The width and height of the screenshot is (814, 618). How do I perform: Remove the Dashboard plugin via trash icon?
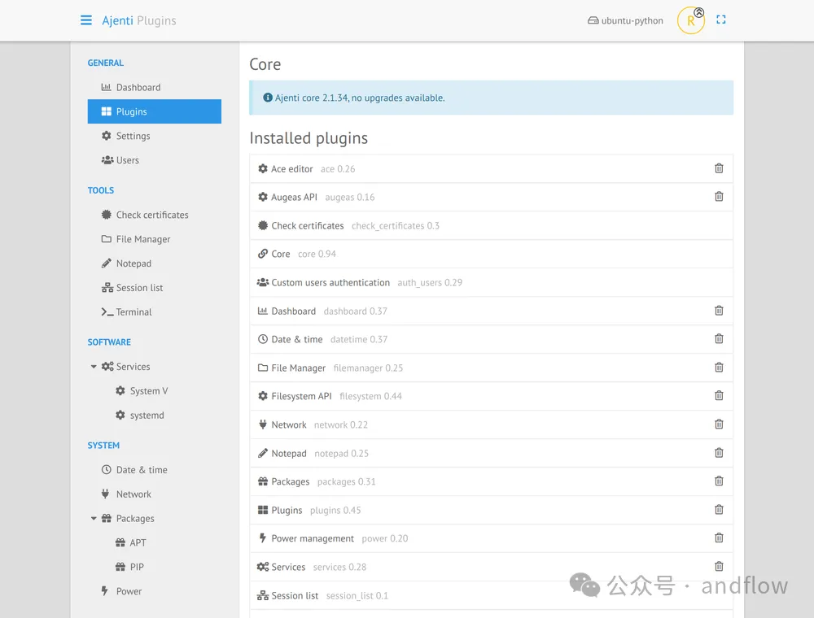point(719,311)
